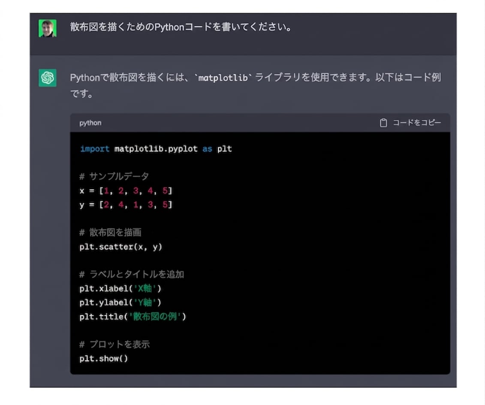Click the plt.ylabel('Y軸') line

[120, 302]
